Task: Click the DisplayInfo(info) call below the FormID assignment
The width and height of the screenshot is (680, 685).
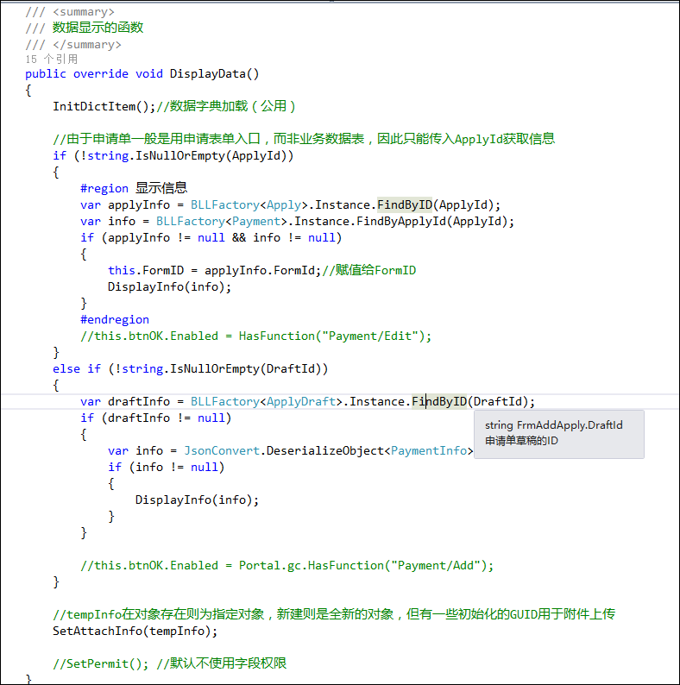Action: click(169, 287)
